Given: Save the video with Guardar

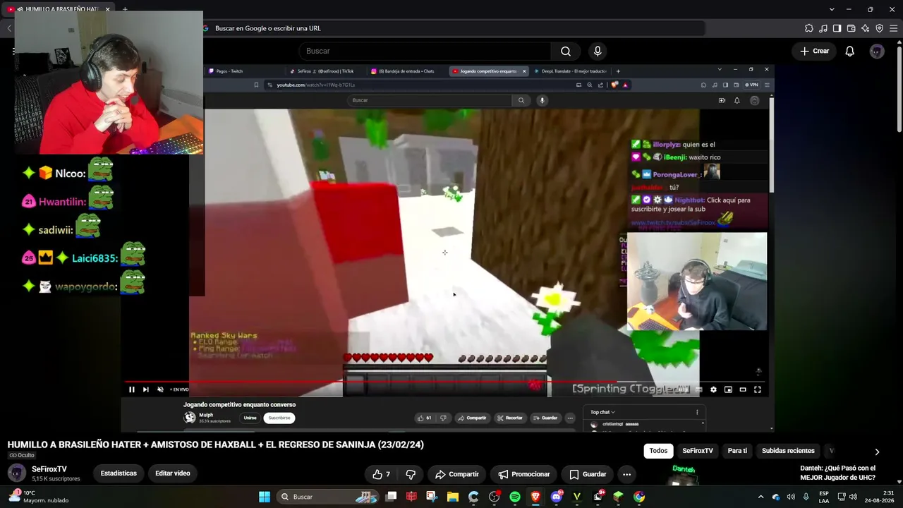Looking at the screenshot, I should pos(588,474).
